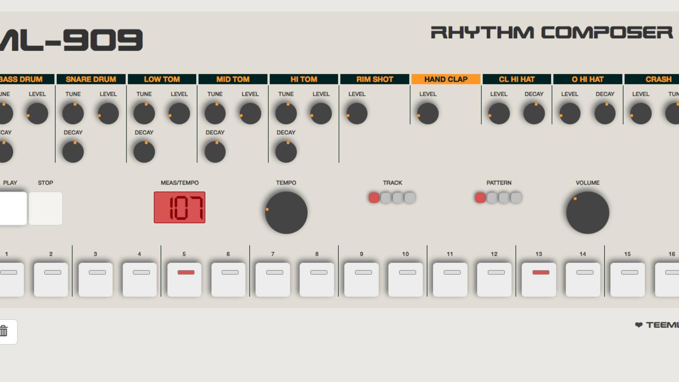Select the CL HI HAT instrument tab
Screen dimensions: 679x382
point(517,79)
